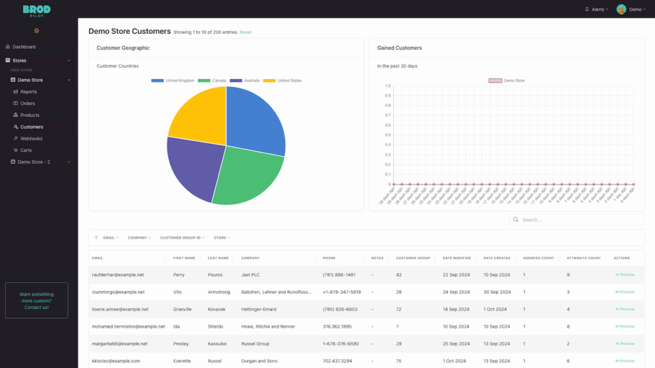The height and width of the screenshot is (368, 655).
Task: Open the Alerts bell dropdown
Action: pyautogui.click(x=596, y=10)
